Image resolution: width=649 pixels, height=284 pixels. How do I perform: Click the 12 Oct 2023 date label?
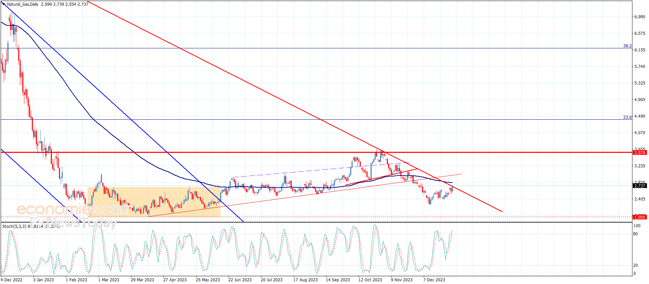(x=370, y=280)
